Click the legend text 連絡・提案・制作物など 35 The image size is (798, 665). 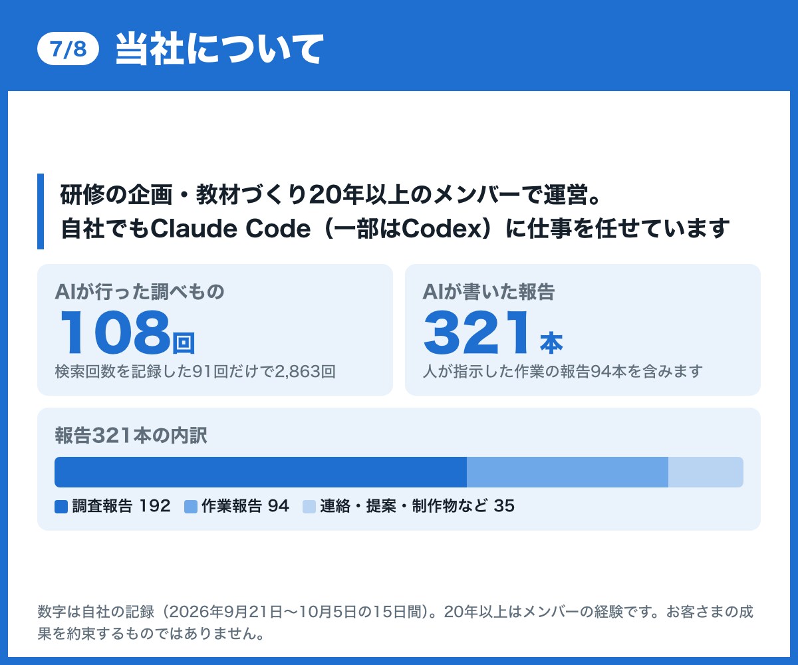pyautogui.click(x=417, y=506)
